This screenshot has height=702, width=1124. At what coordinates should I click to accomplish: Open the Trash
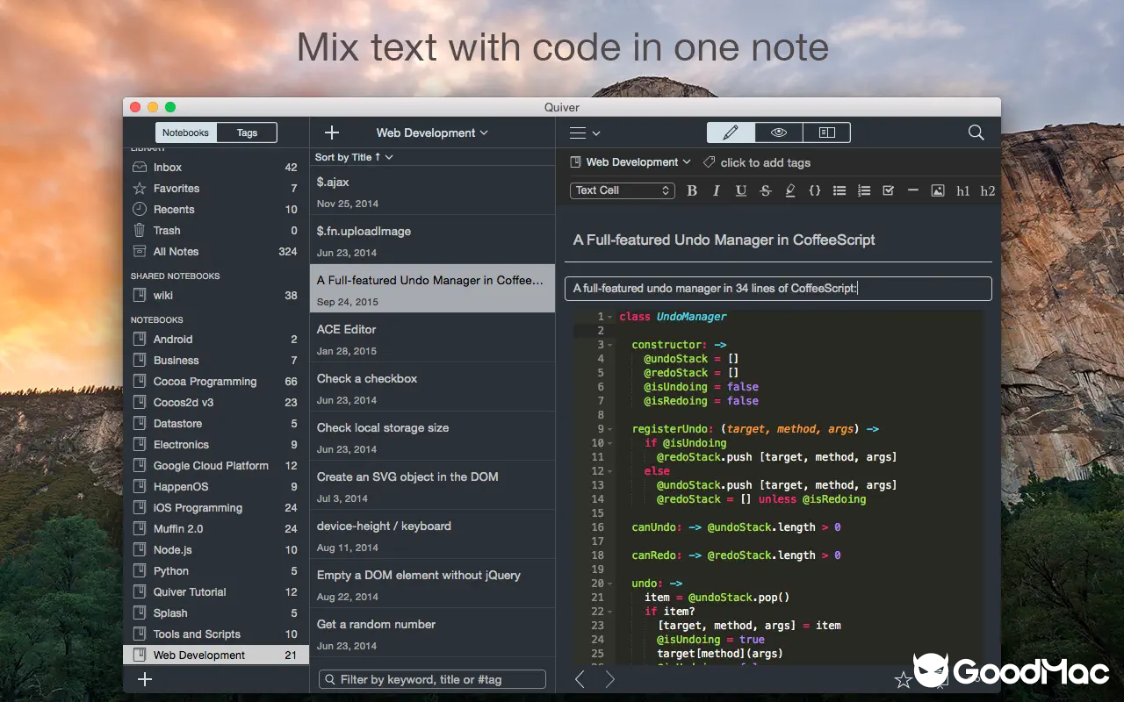click(216, 230)
